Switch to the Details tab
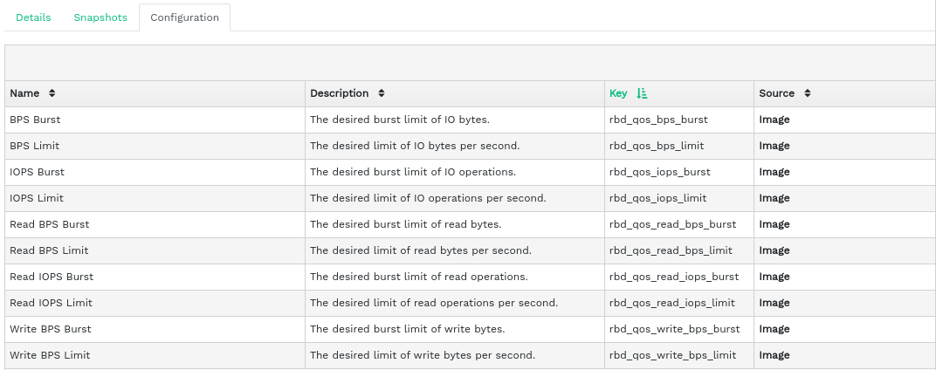Viewport: 936px width, 370px height. click(33, 17)
